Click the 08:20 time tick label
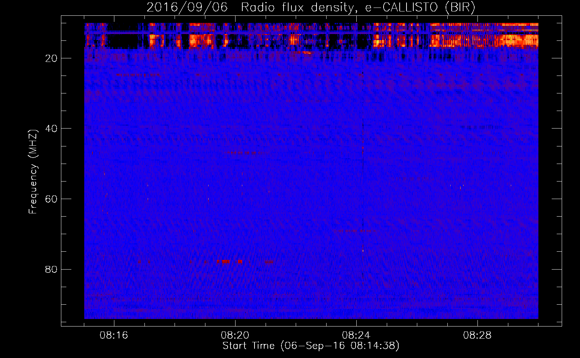580x358 pixels. tap(235, 335)
